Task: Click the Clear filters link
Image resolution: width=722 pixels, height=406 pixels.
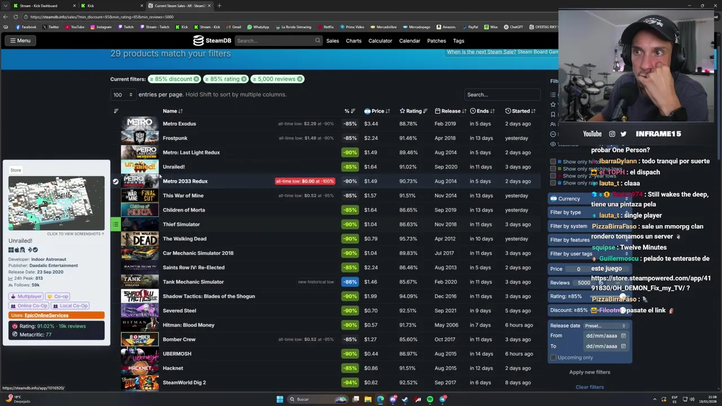Action: tap(589, 387)
